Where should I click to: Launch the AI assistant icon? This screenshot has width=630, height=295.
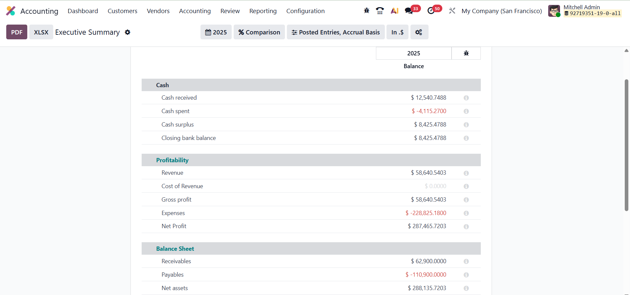tap(394, 11)
